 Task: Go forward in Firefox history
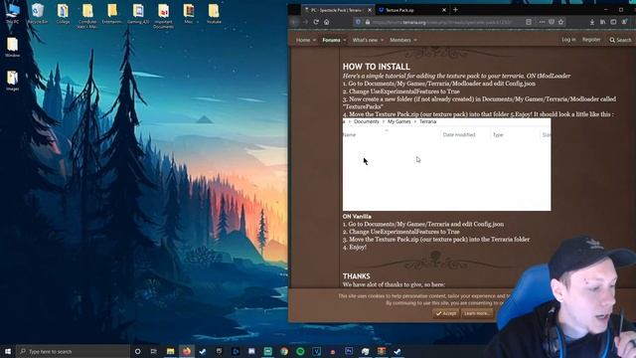305,22
